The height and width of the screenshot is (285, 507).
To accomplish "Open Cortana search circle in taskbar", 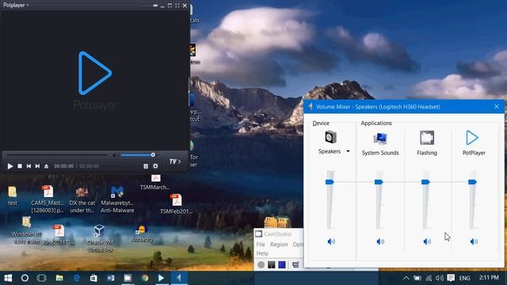I will (25, 278).
